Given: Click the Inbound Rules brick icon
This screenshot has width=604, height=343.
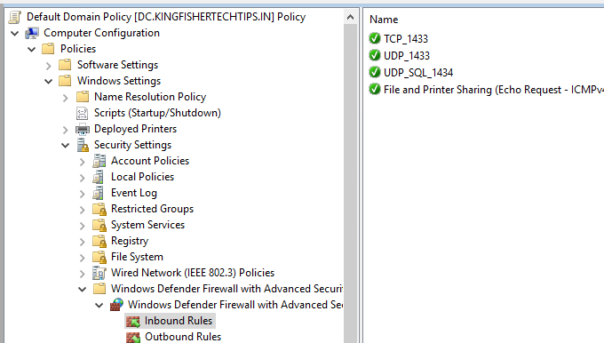Looking at the screenshot, I should pos(133,321).
